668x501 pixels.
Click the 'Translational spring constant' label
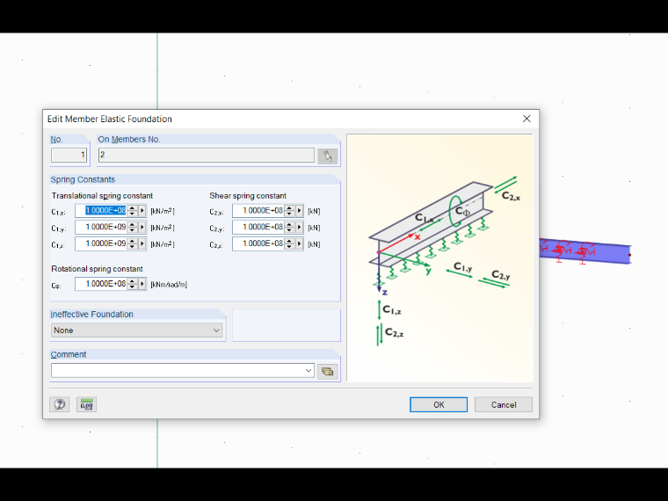click(102, 195)
